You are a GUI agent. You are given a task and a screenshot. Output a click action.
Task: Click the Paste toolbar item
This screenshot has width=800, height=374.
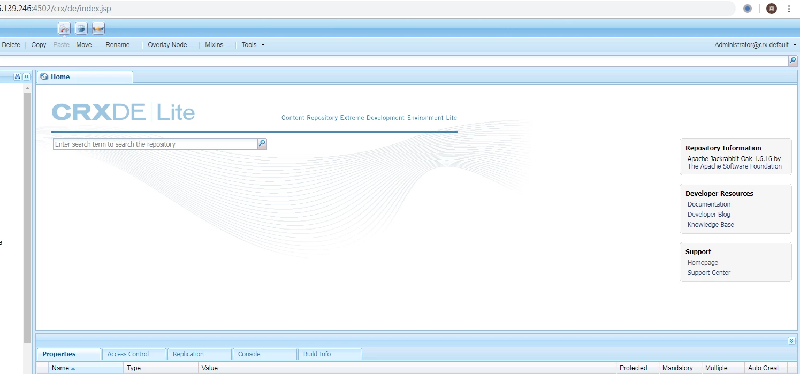[61, 45]
